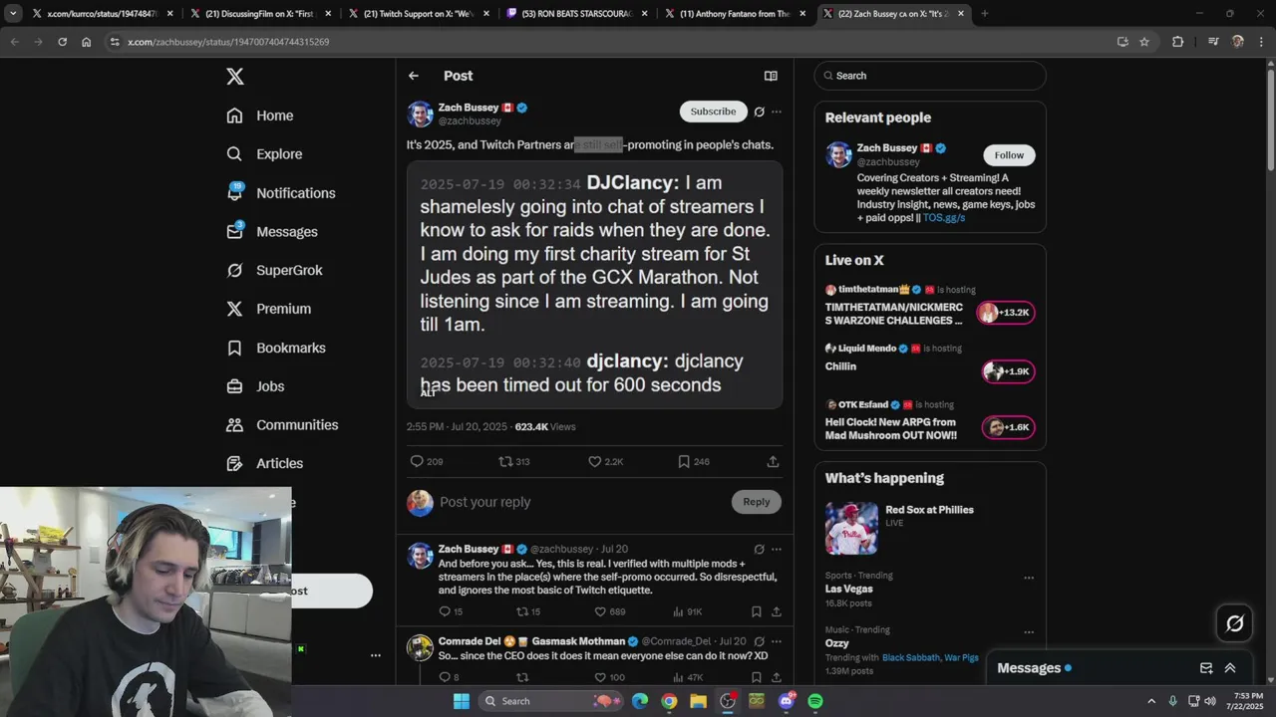Join Liquid Mendo's Chillin live
Screen dimensions: 1276x717
pos(1008,371)
